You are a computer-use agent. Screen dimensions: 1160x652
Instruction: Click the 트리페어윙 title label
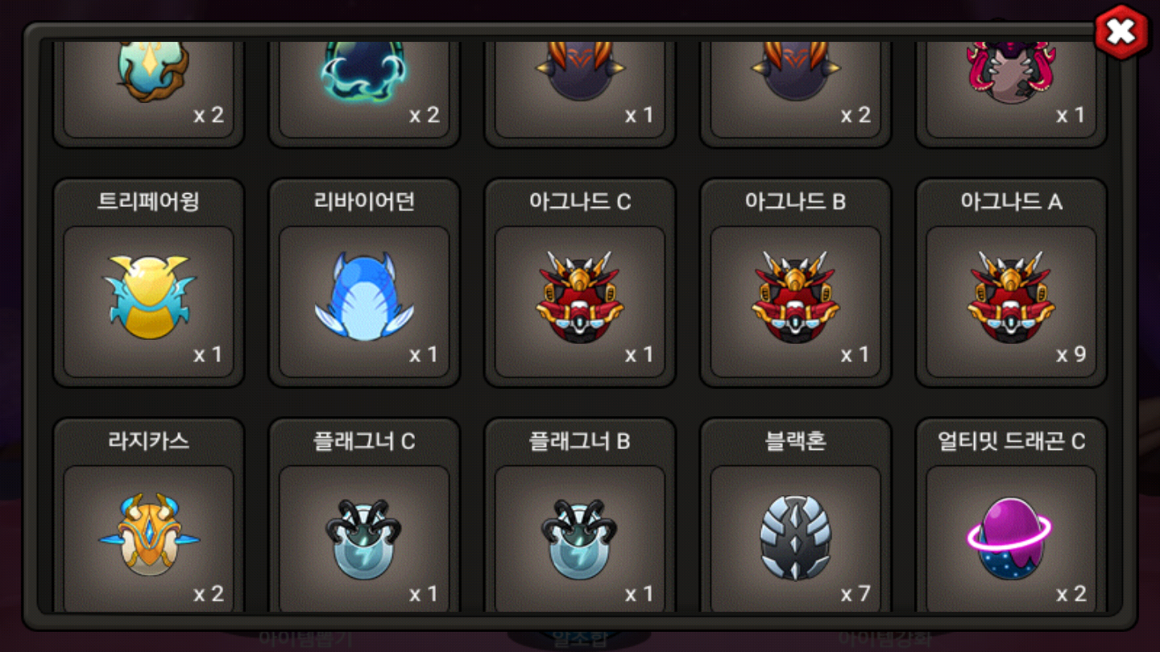tap(149, 202)
